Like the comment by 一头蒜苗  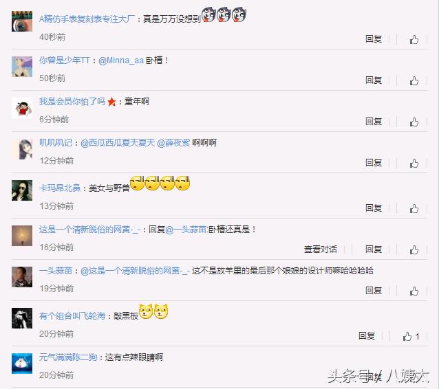414,291
